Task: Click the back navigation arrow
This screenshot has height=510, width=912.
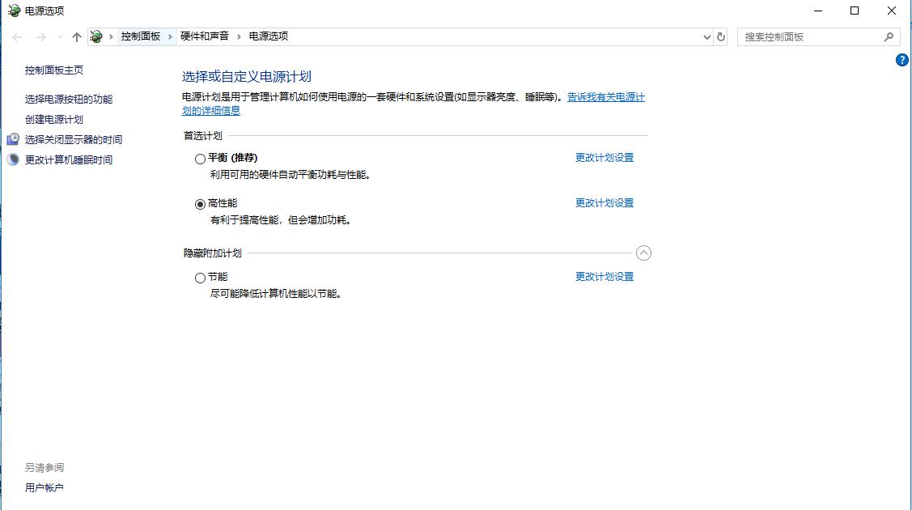Action: pyautogui.click(x=15, y=36)
